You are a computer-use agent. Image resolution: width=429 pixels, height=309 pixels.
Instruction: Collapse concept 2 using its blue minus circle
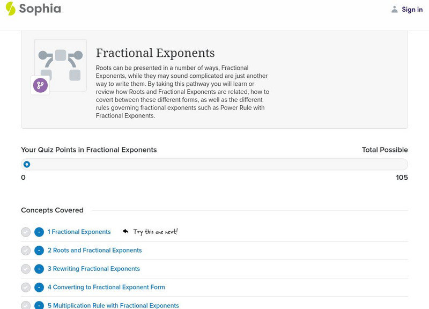pyautogui.click(x=39, y=251)
